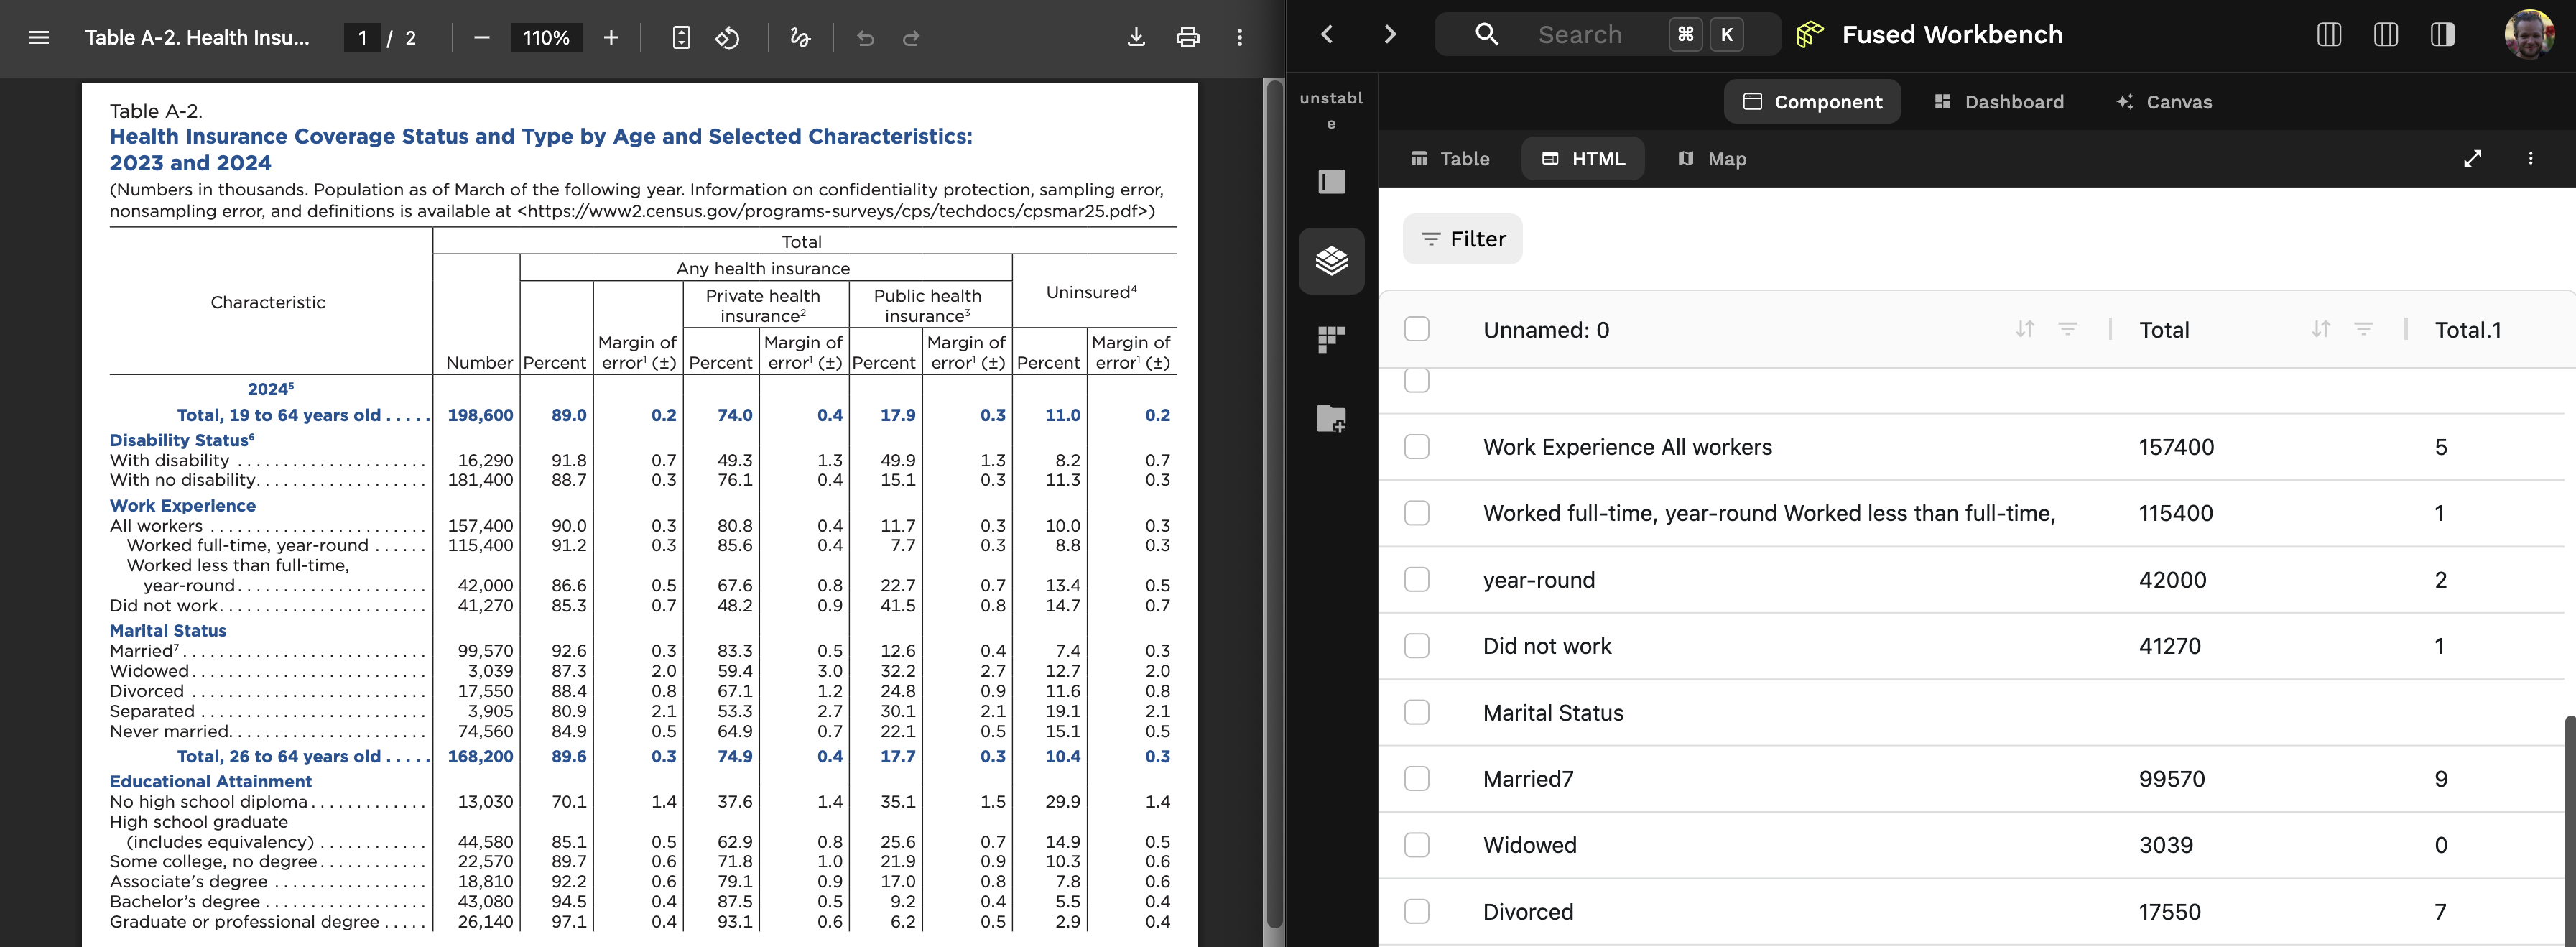Switch to the Dashboard tab
The height and width of the screenshot is (947, 2576).
tap(1999, 102)
